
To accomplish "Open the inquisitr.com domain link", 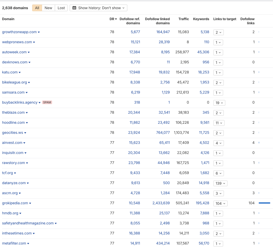I will coord(13,153).
